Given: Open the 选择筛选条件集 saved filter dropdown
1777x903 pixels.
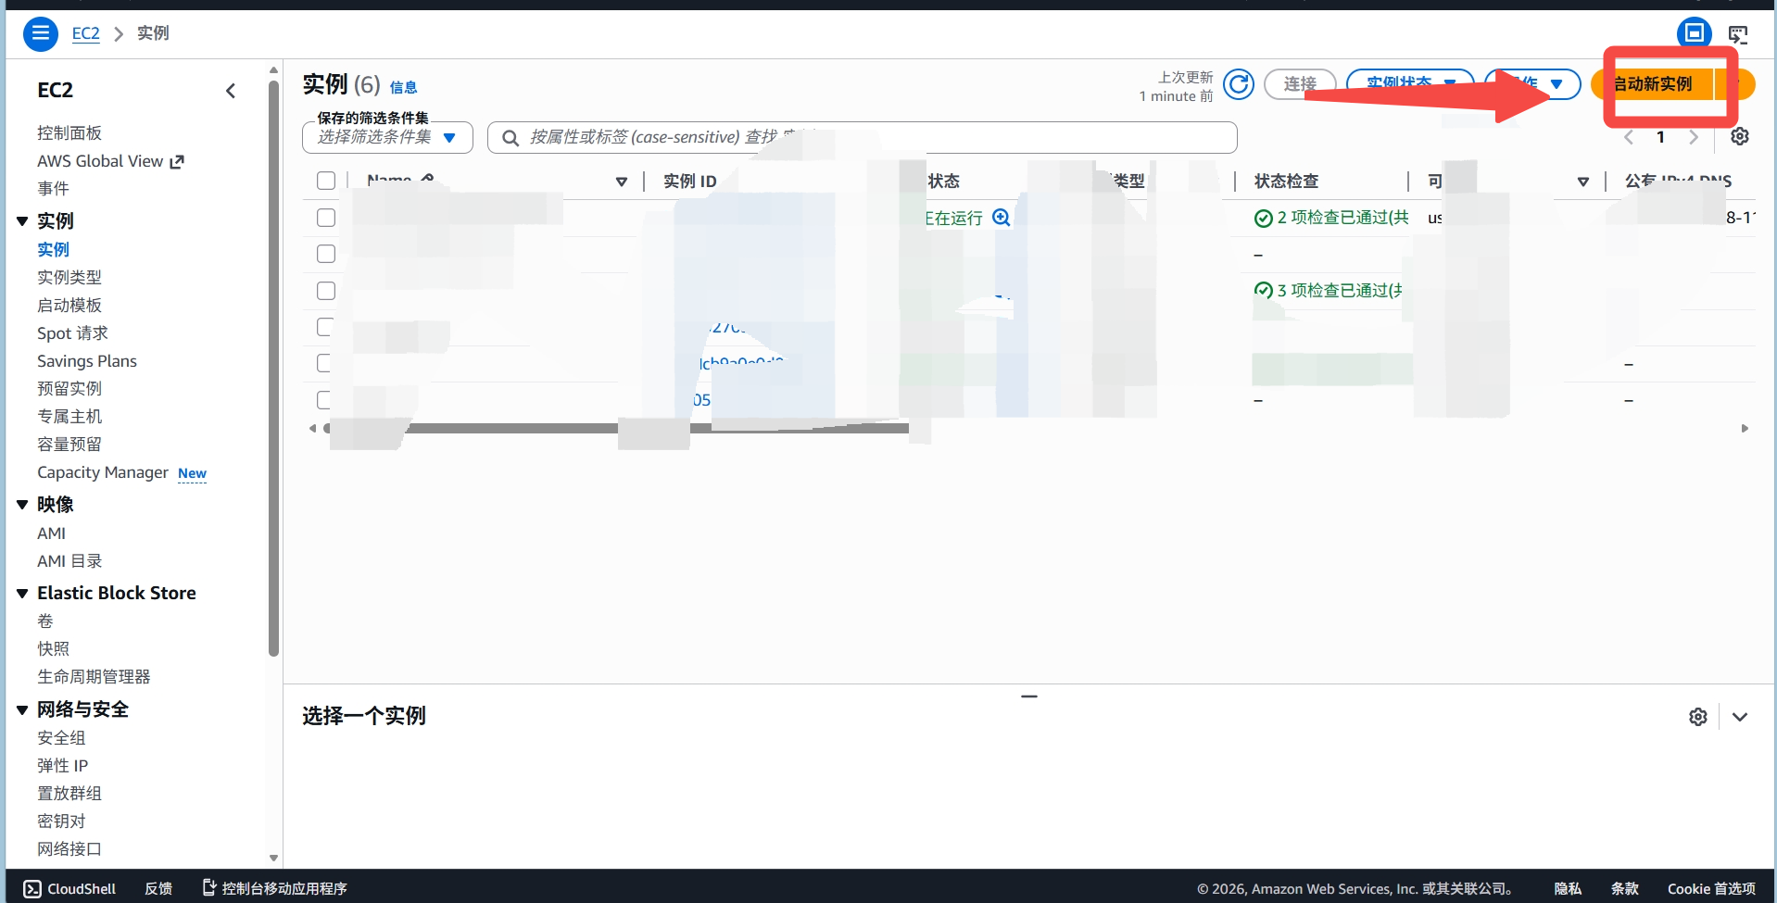Looking at the screenshot, I should coord(387,137).
